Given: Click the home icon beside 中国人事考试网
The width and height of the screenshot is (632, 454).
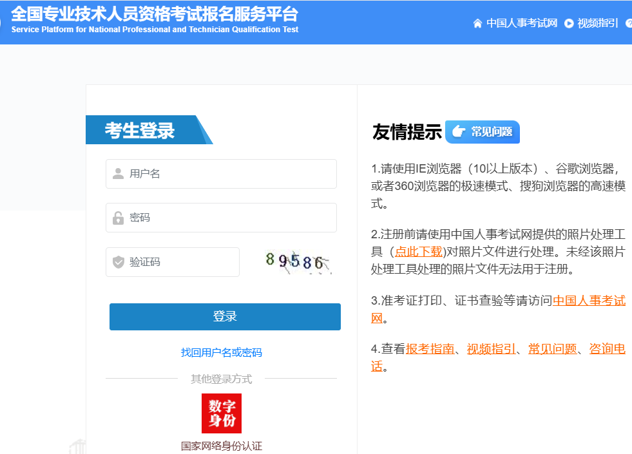Looking at the screenshot, I should tap(477, 23).
